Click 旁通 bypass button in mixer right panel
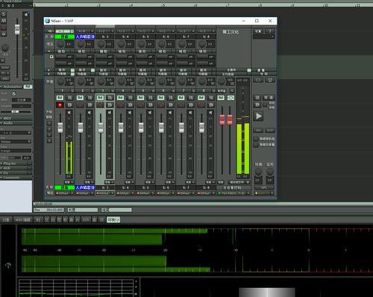373x297 pixels. [x=269, y=98]
